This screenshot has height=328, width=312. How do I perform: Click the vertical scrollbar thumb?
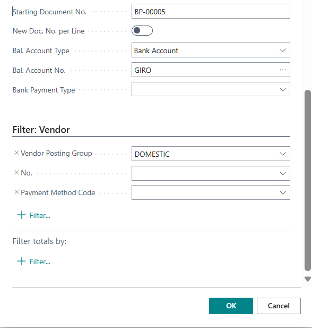pos(308,181)
